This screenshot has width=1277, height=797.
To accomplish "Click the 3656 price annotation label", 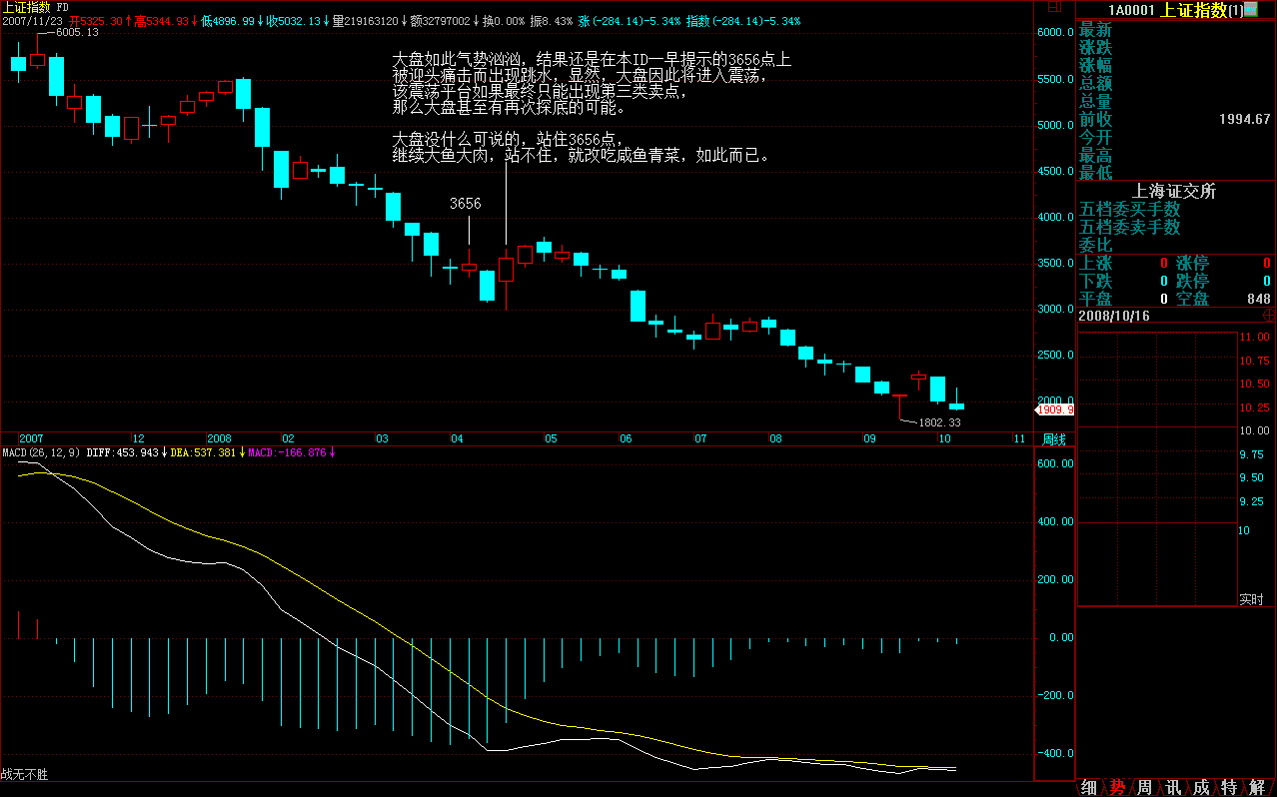I will click(x=465, y=203).
